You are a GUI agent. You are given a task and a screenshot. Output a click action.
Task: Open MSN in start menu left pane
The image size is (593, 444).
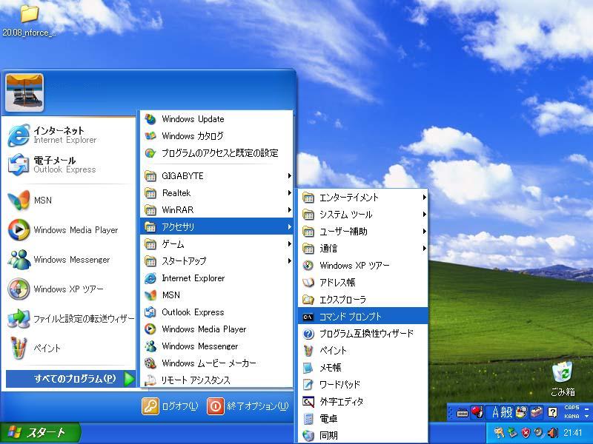(x=70, y=200)
